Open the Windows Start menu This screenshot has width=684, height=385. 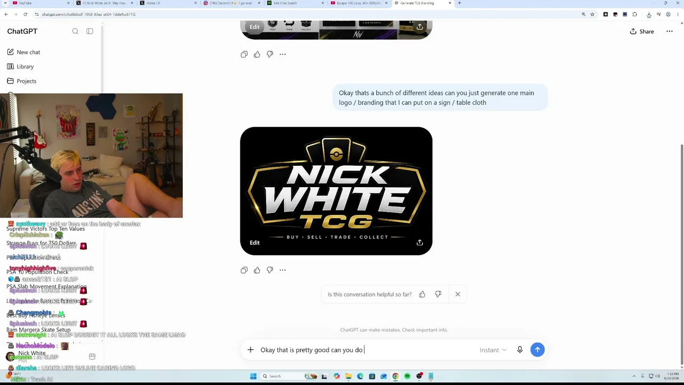point(253,376)
